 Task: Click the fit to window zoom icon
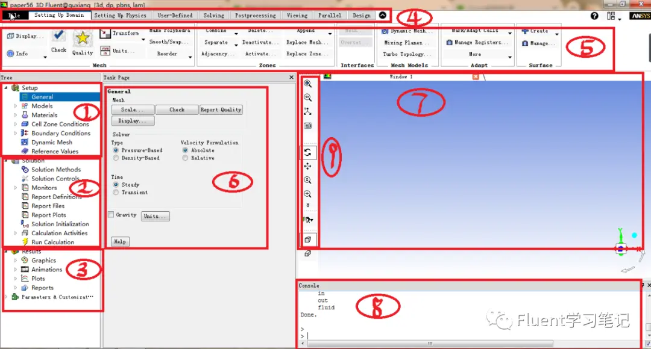(307, 83)
